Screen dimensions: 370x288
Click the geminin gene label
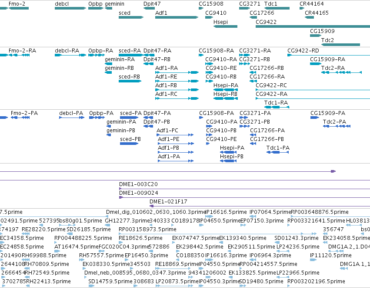click(x=114, y=4)
